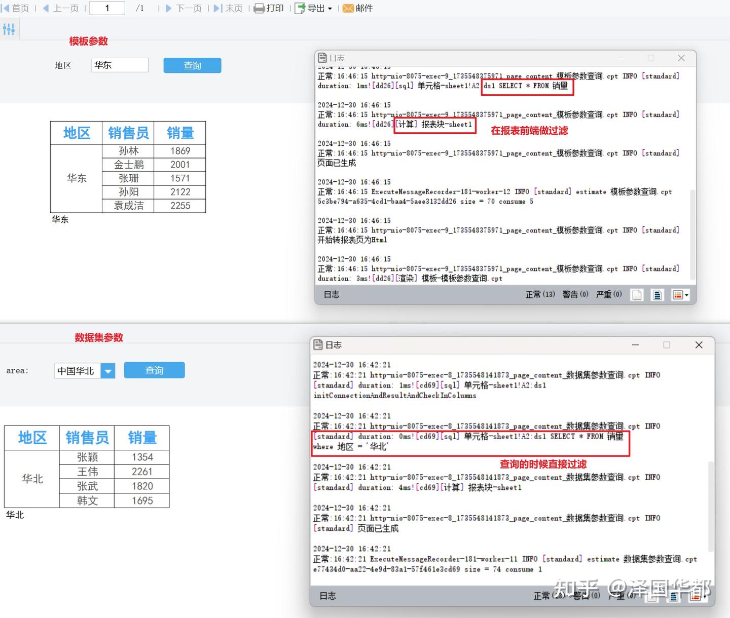Image resolution: width=730 pixels, height=618 pixels.
Task: Open the 导出 export dropdown arrow
Action: (330, 8)
